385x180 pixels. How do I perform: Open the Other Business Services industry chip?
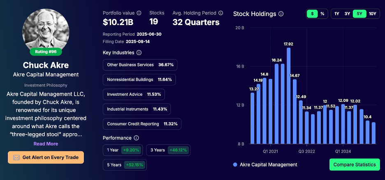pyautogui.click(x=140, y=65)
